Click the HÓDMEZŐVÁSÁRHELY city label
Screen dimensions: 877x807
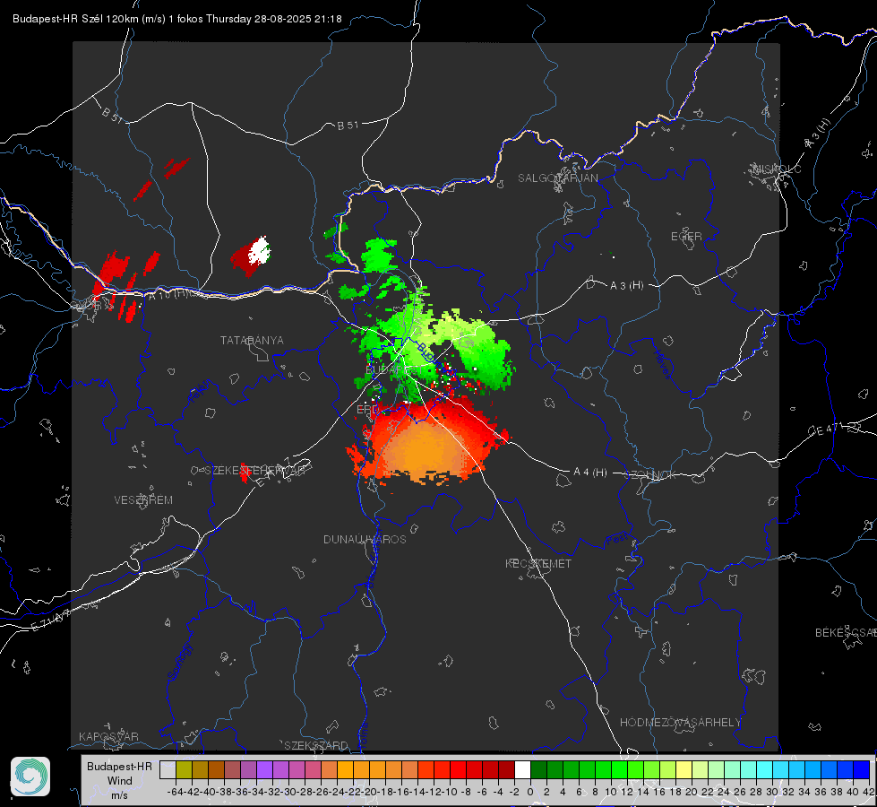(680, 723)
